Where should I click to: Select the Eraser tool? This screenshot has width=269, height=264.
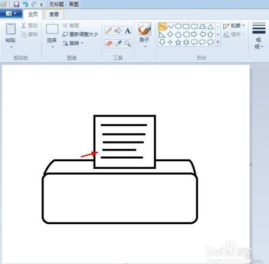point(109,44)
